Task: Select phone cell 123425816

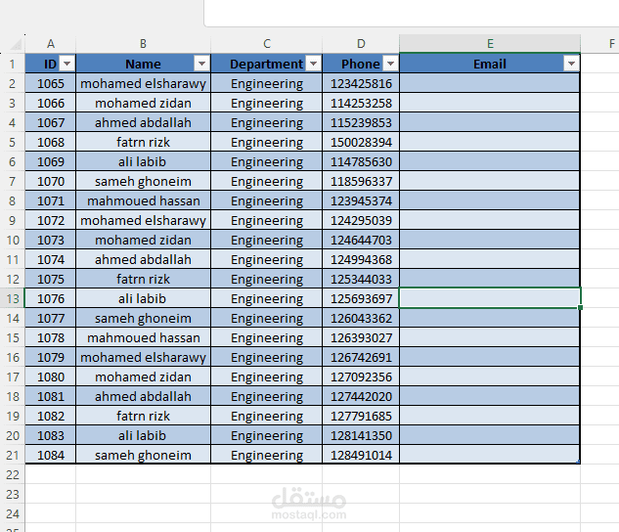Action: tap(361, 83)
